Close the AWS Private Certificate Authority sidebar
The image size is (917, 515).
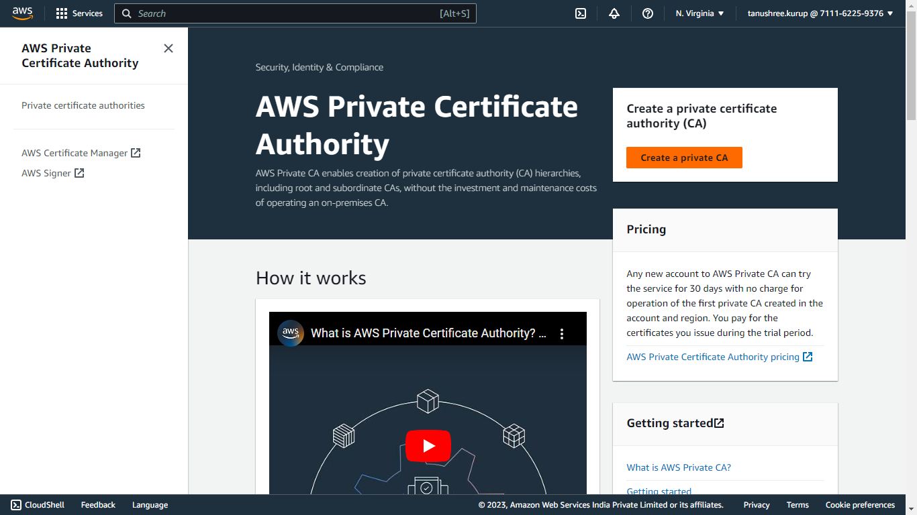coord(168,48)
